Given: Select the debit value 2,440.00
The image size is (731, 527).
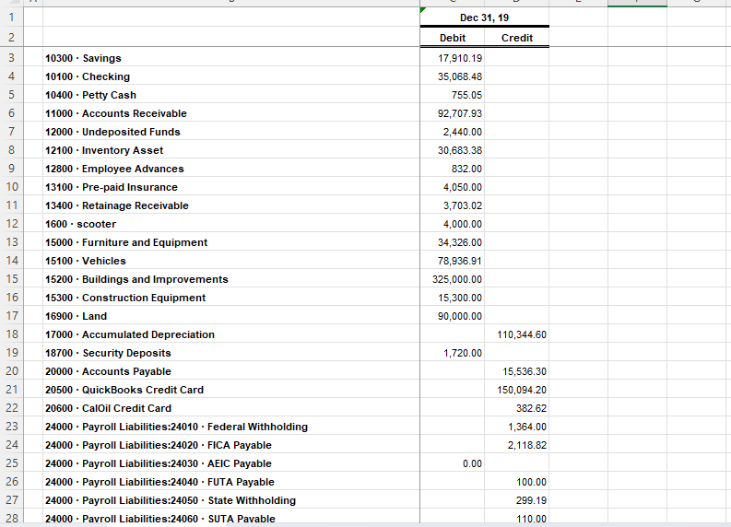Looking at the screenshot, I should pyautogui.click(x=453, y=132).
